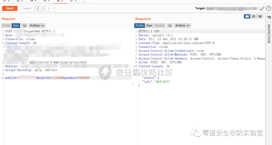Screen dimensions: 272x145
Task: Expand the Request Actions dropdown
Action: [37, 25]
